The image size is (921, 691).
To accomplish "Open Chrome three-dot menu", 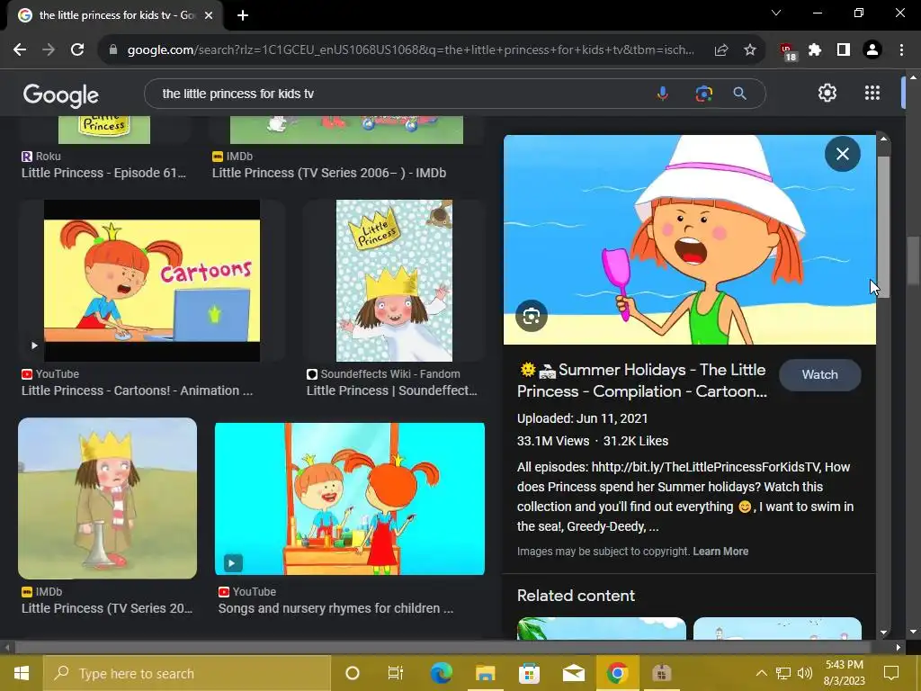I will 901,50.
